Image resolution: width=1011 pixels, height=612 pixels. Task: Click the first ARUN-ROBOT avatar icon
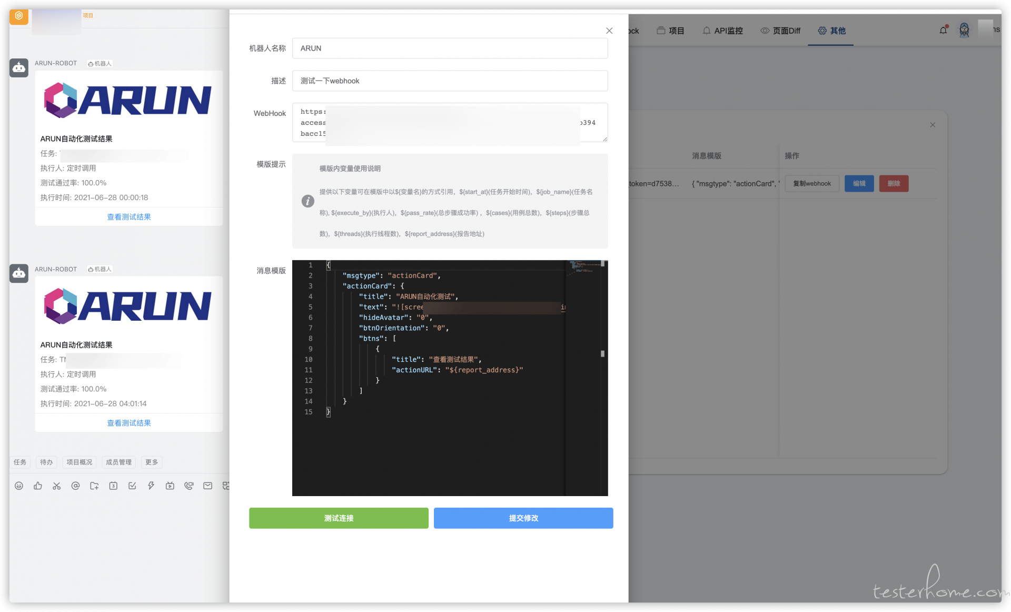click(x=19, y=68)
